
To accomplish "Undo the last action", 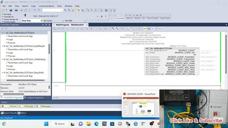I will point(35,10).
